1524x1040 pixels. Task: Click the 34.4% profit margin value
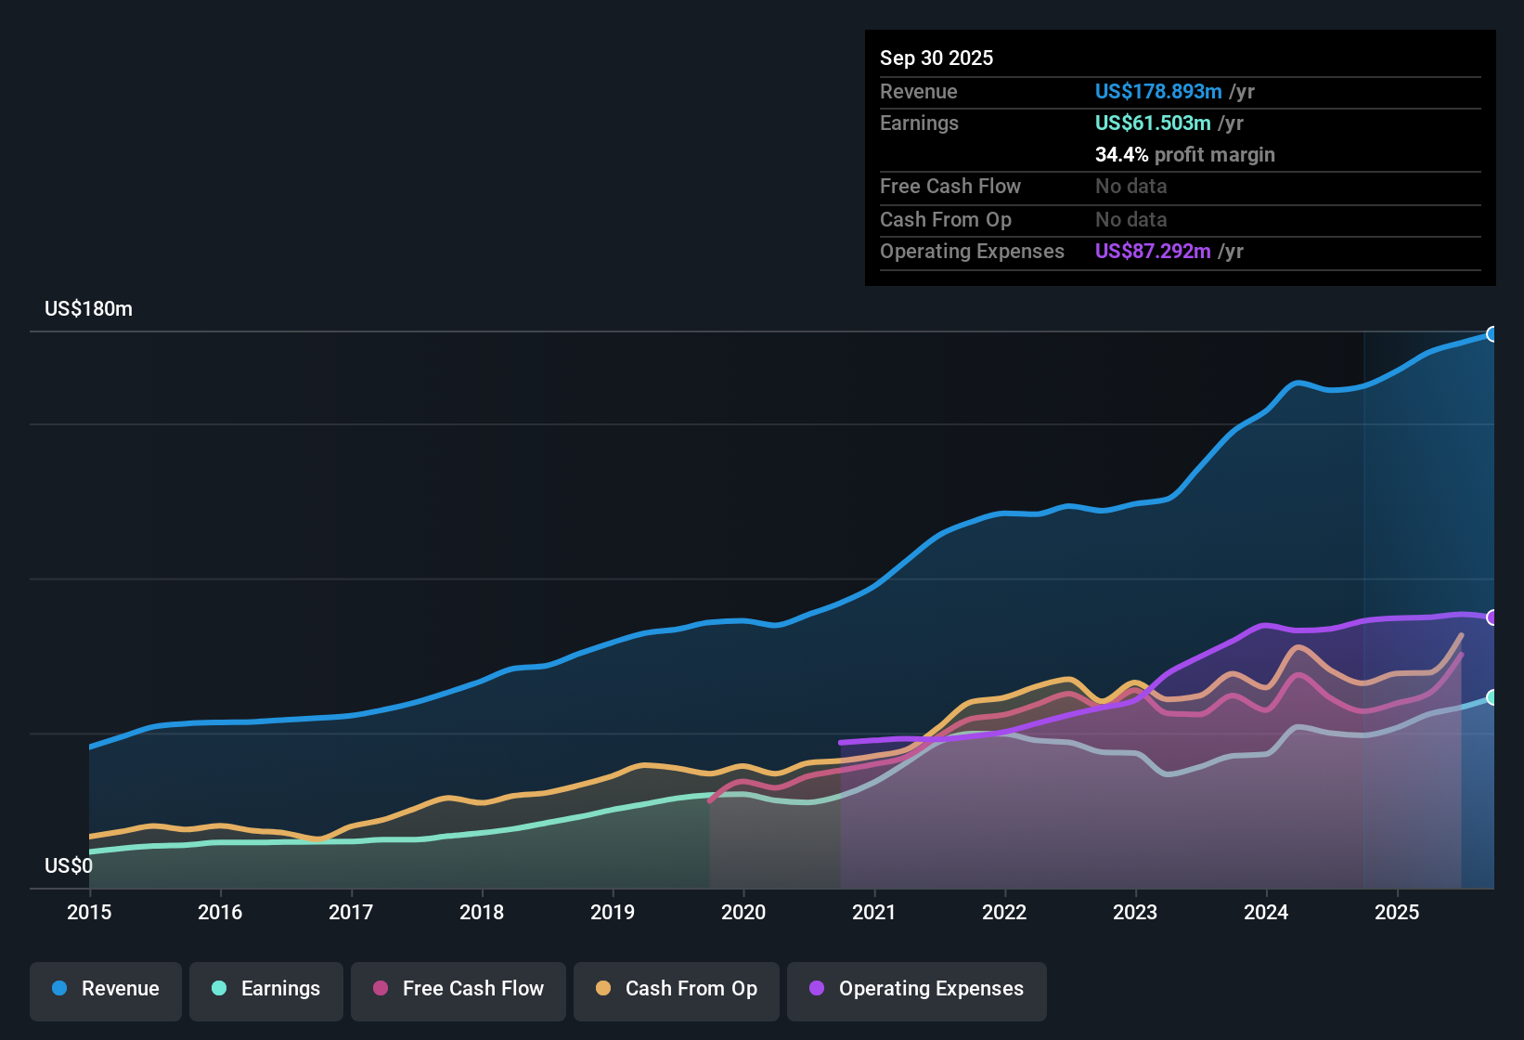pyautogui.click(x=1185, y=155)
